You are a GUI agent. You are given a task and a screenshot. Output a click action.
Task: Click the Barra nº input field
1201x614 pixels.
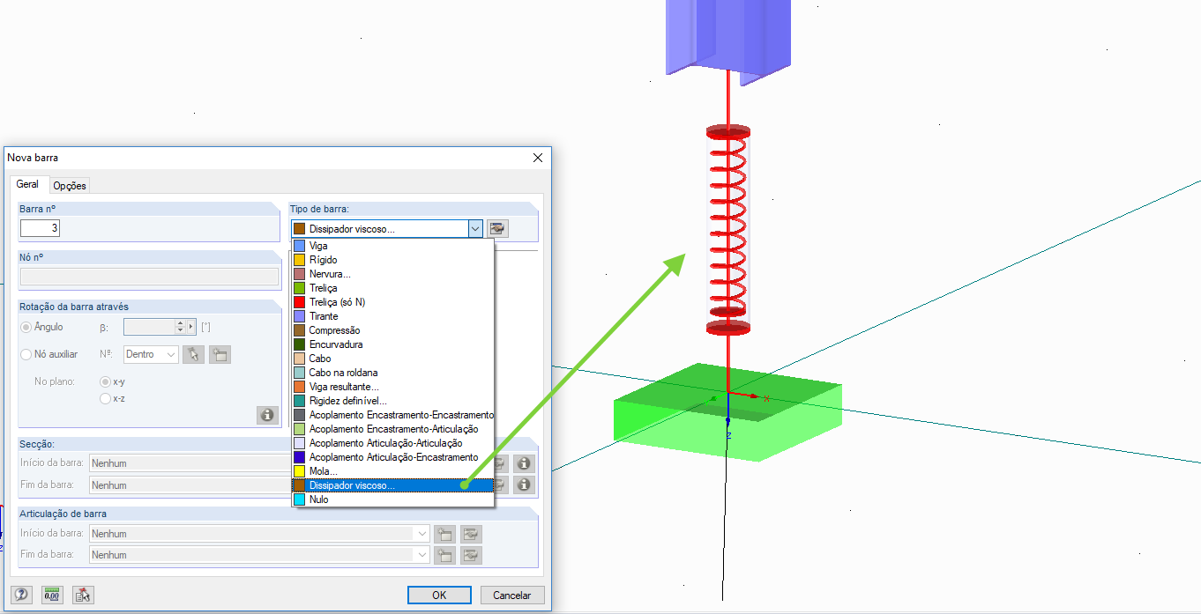[40, 228]
